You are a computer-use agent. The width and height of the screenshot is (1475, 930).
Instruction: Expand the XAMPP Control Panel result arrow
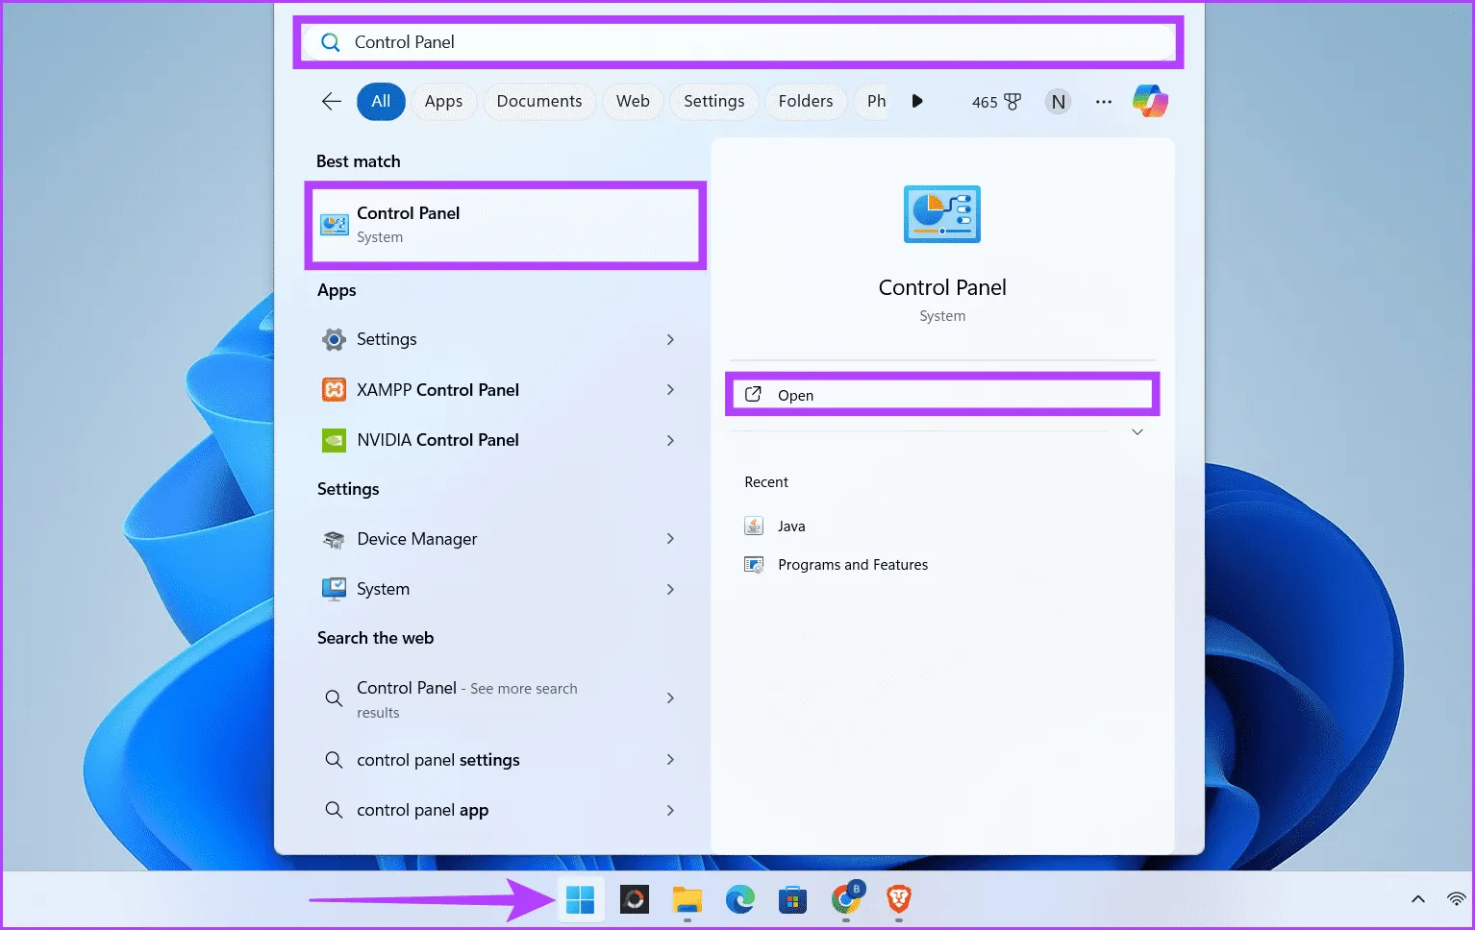pyautogui.click(x=670, y=389)
